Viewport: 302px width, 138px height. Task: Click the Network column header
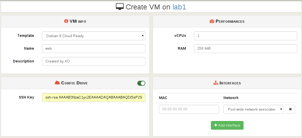coord(231,98)
